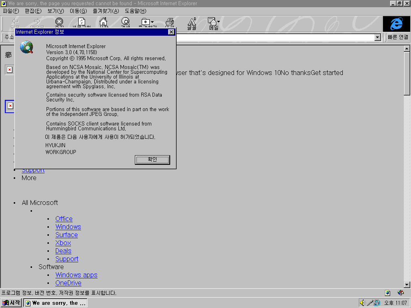Viewport: 411px width, 308px height.
Task: Click the 글꼴 font size icon
Action: tap(192, 24)
